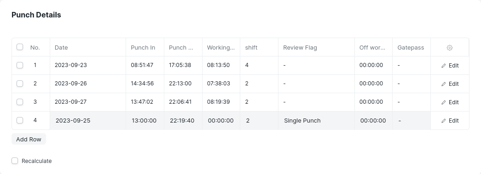Click the 2023-09-25 date cell
Viewport: 481px width, 174px height.
88,120
